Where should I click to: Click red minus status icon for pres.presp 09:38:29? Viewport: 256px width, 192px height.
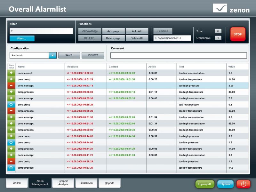point(11,161)
